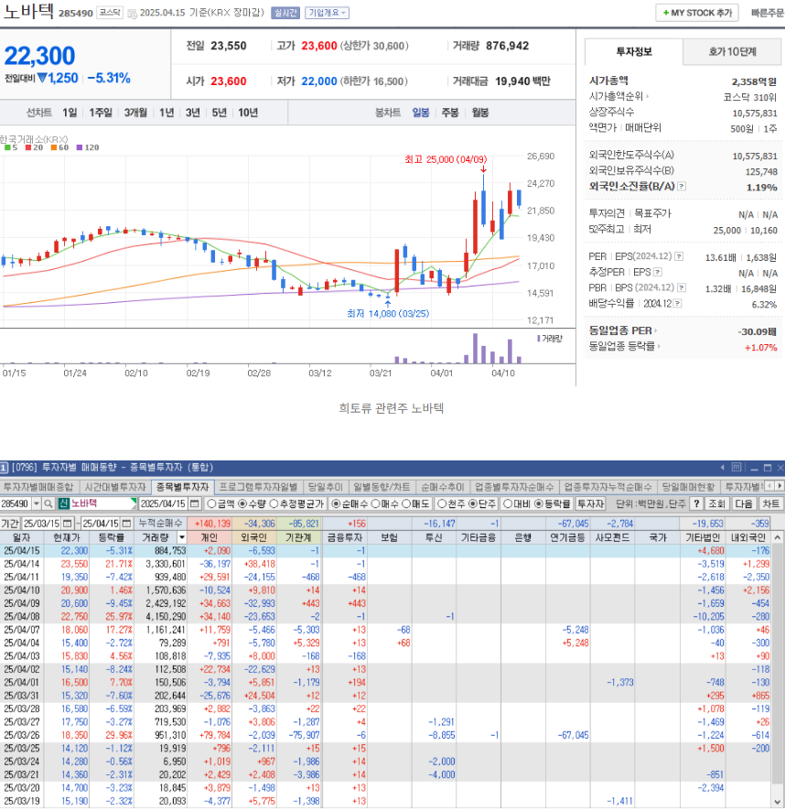Click help icon next to 추정PER EPS
785x811 pixels.
point(658,272)
